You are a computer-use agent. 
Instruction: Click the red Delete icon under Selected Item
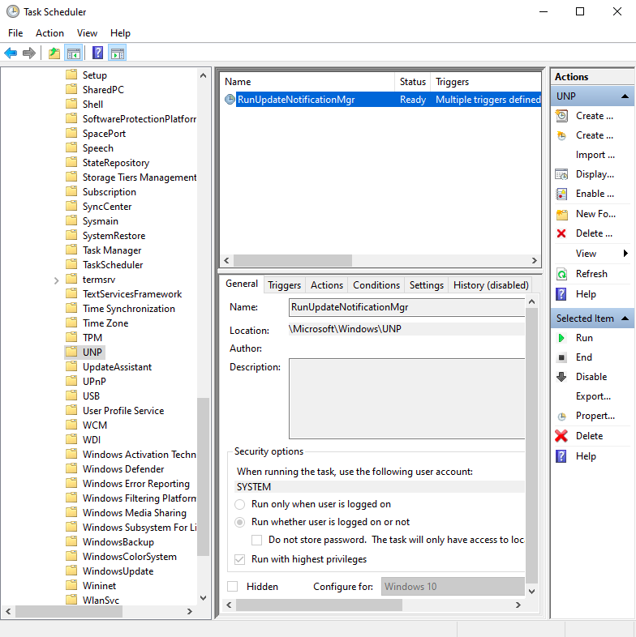pyautogui.click(x=561, y=436)
